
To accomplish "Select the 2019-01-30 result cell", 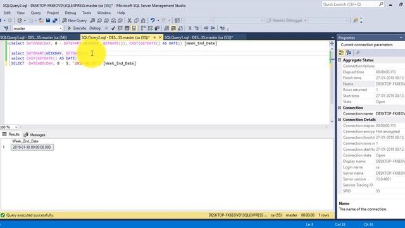I will click(x=32, y=147).
